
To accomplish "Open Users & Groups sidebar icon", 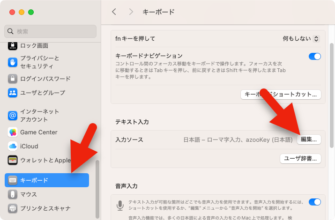I will [13, 93].
